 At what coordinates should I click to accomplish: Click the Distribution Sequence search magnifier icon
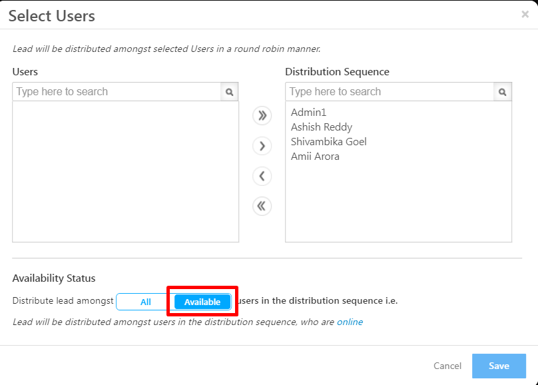[x=503, y=92]
